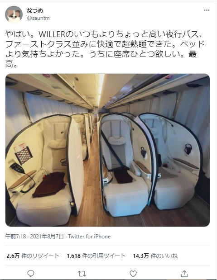The image size is (217, 280).
Task: Open the three-dot more options menu
Action: (x=207, y=10)
